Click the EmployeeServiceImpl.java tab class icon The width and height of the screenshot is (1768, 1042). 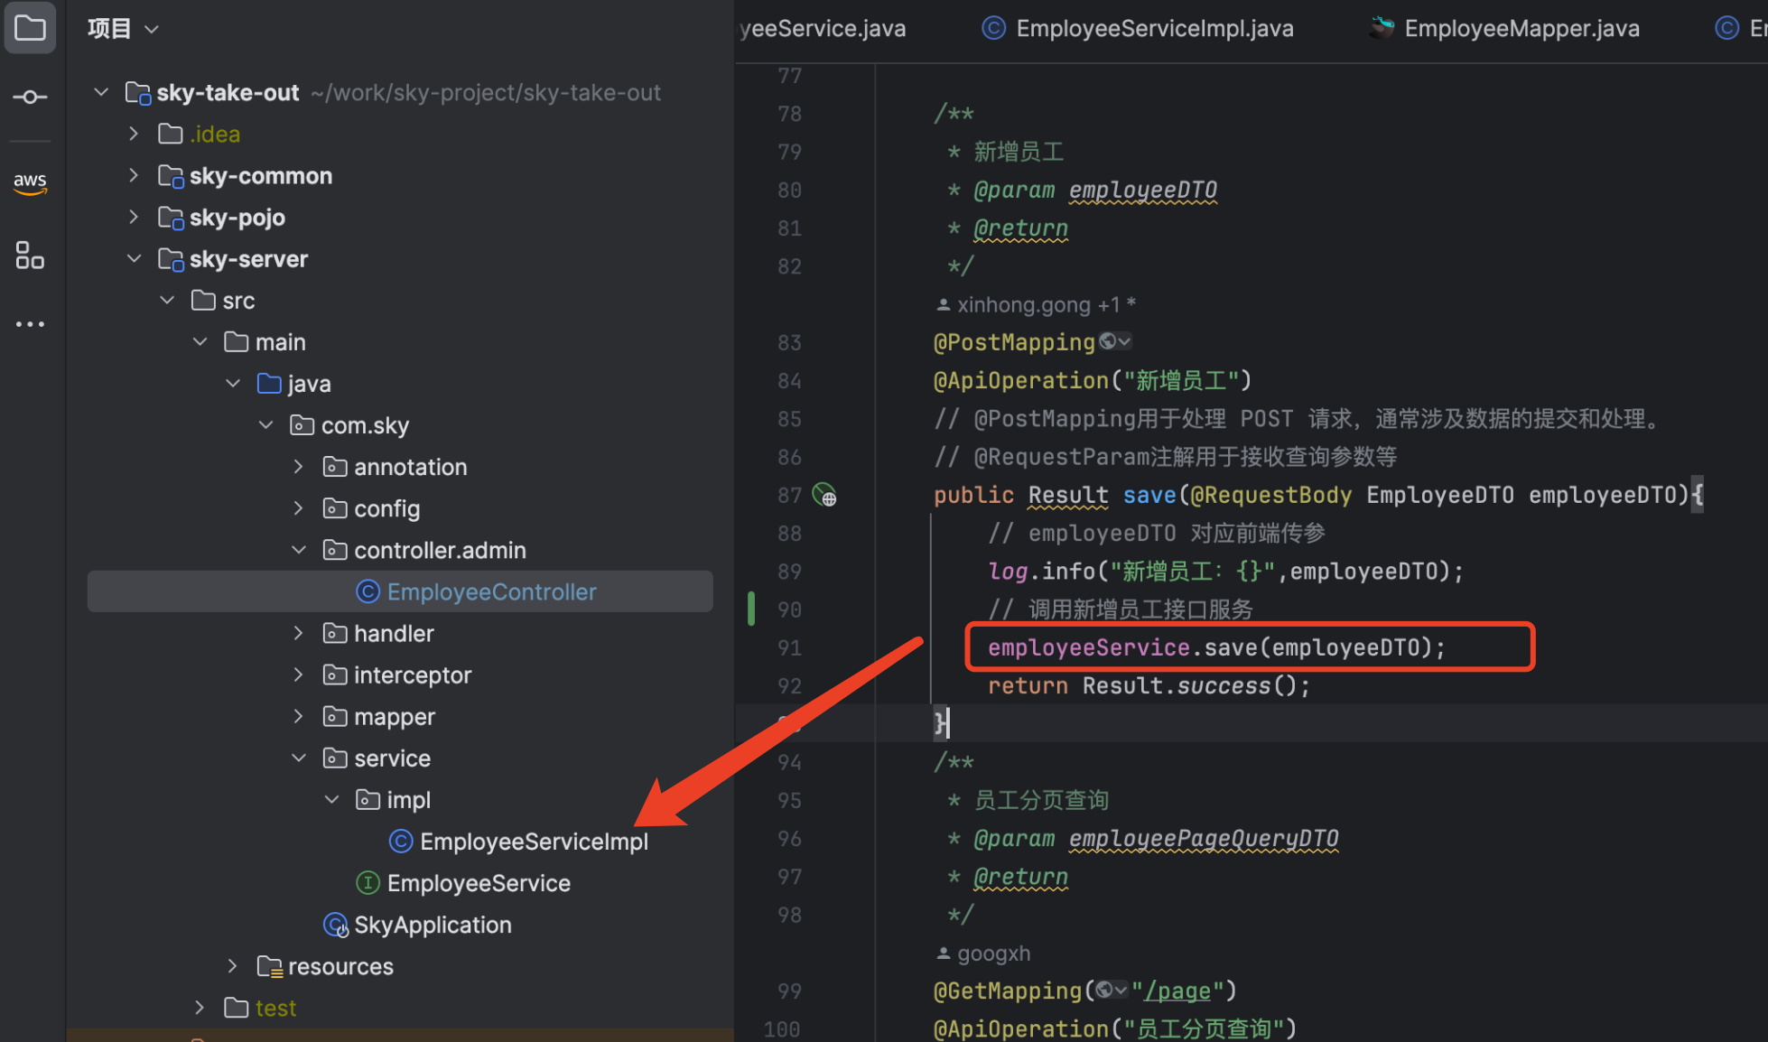tap(993, 28)
